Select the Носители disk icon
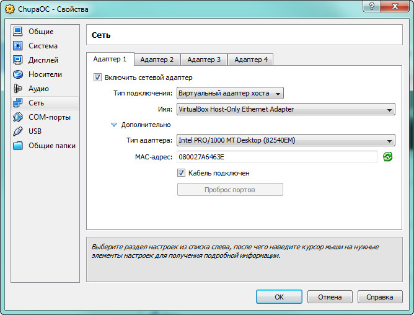 [18, 74]
